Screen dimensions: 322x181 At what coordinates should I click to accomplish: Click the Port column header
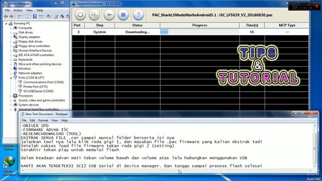(x=78, y=25)
